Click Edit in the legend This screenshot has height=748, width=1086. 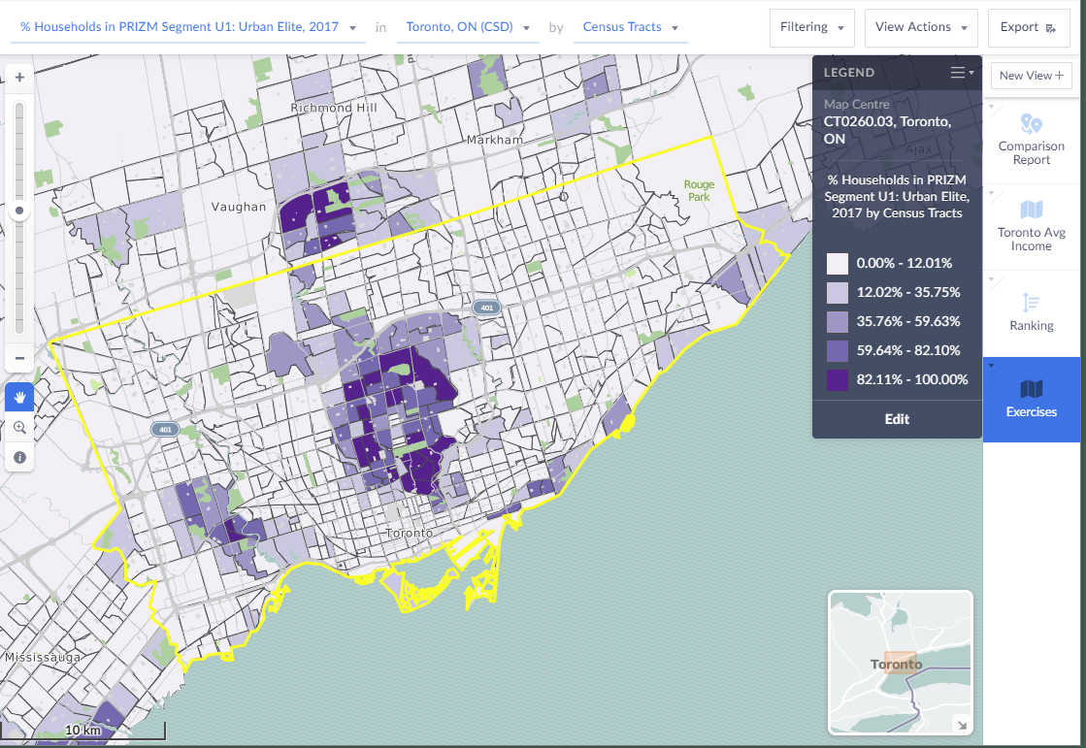897,419
